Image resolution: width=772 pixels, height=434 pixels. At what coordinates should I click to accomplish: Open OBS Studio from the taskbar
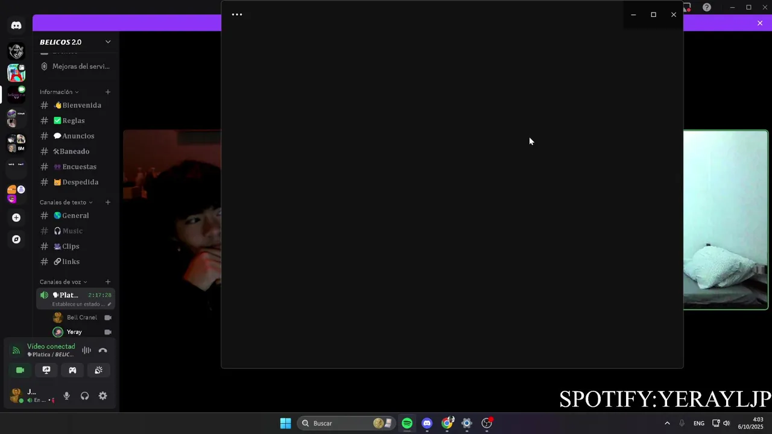(x=487, y=423)
